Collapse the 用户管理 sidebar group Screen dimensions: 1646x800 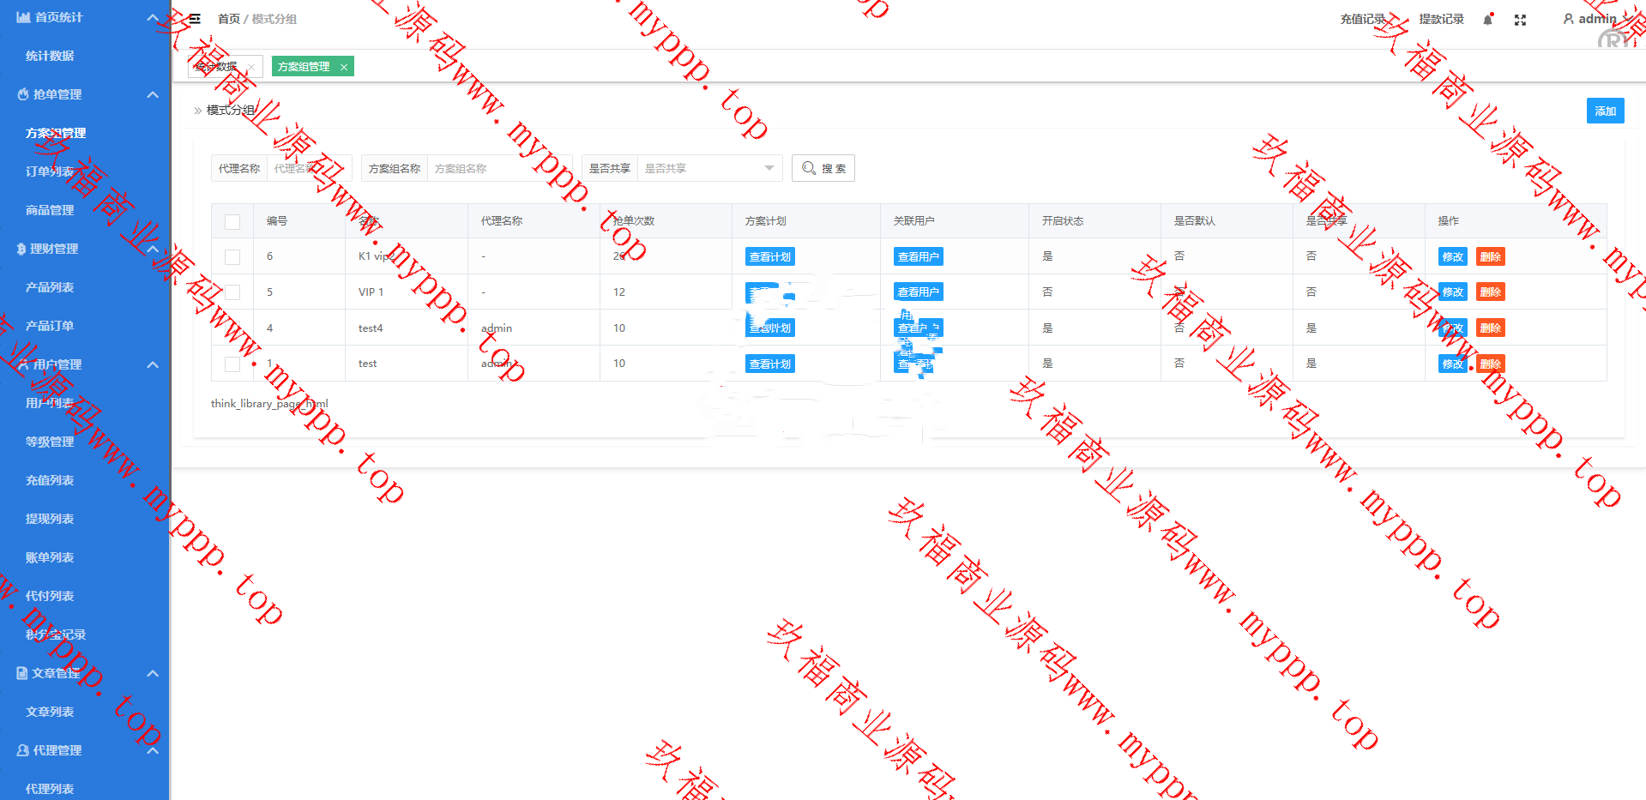[x=153, y=364]
